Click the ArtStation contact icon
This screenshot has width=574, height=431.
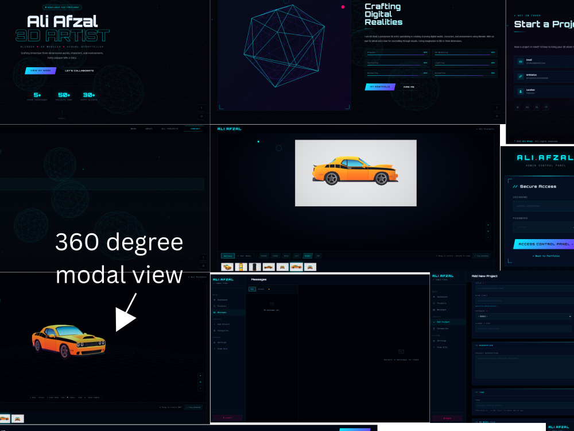[x=520, y=76]
